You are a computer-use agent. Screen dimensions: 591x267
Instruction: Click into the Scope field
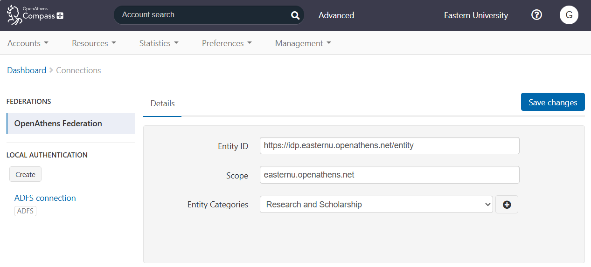tap(389, 175)
